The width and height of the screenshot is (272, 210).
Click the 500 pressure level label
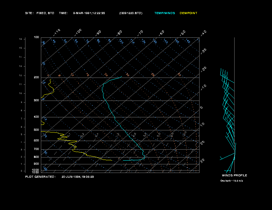pyautogui.click(x=36, y=130)
